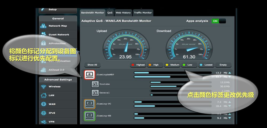Image resolution: width=267 pixels, height=128 pixels.
Task: Choose the Highest red priority tag
Action: 138,65
